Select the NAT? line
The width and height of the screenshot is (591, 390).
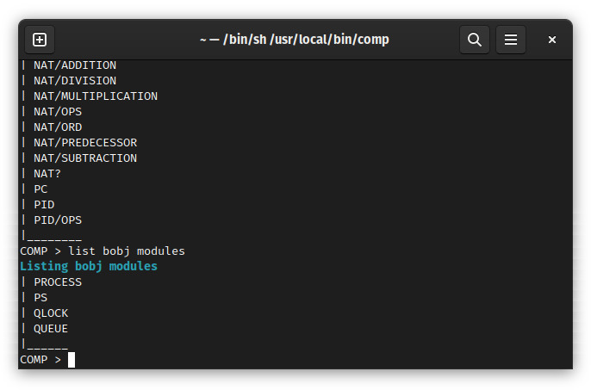click(x=47, y=173)
